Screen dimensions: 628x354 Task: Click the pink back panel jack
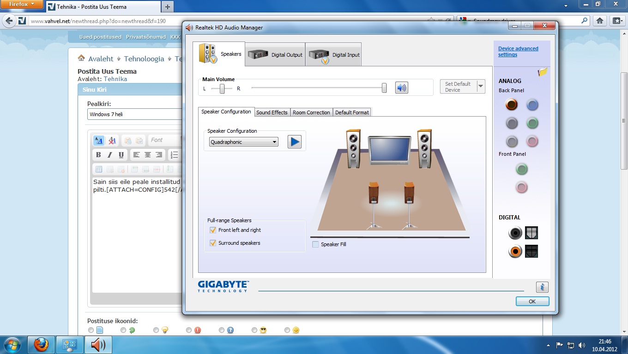pyautogui.click(x=532, y=141)
